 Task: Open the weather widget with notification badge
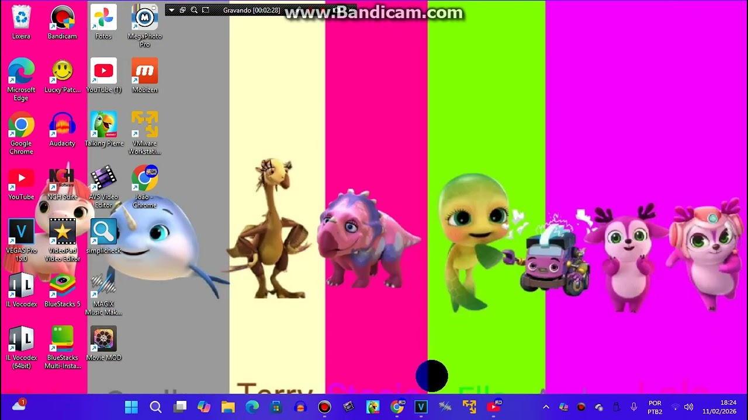[x=19, y=405]
